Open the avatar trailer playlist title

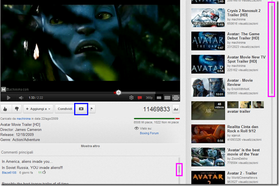point(238,112)
